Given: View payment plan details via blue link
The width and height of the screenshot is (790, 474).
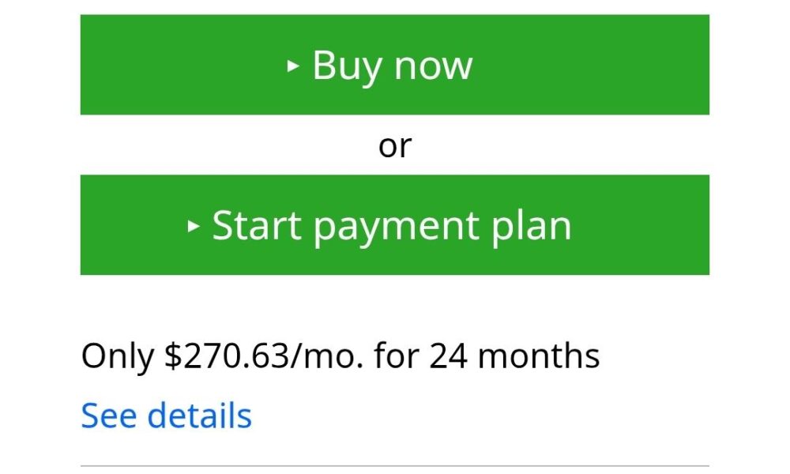Looking at the screenshot, I should [166, 416].
